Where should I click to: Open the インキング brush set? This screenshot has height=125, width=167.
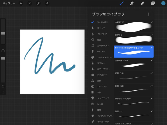coord(102,34)
